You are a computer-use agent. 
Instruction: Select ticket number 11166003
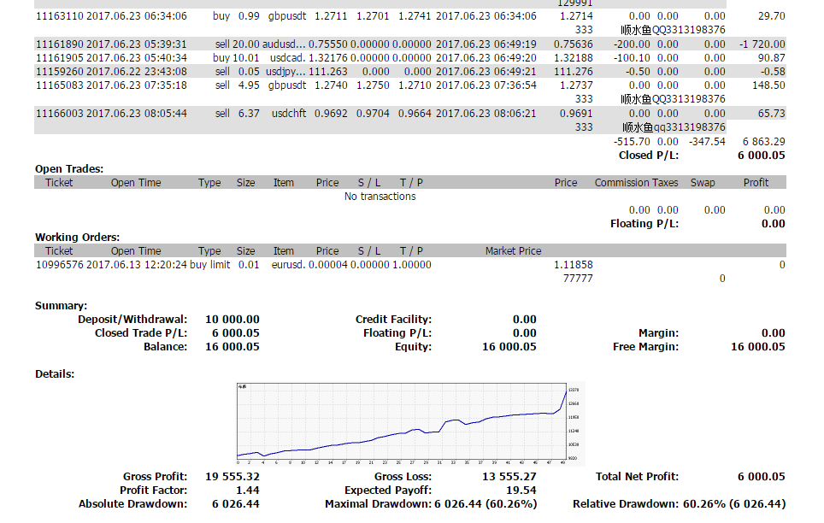[59, 114]
